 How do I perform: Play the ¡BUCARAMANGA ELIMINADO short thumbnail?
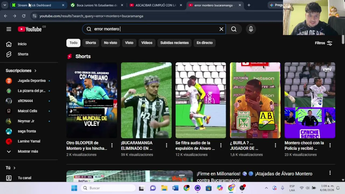pyautogui.click(x=146, y=100)
